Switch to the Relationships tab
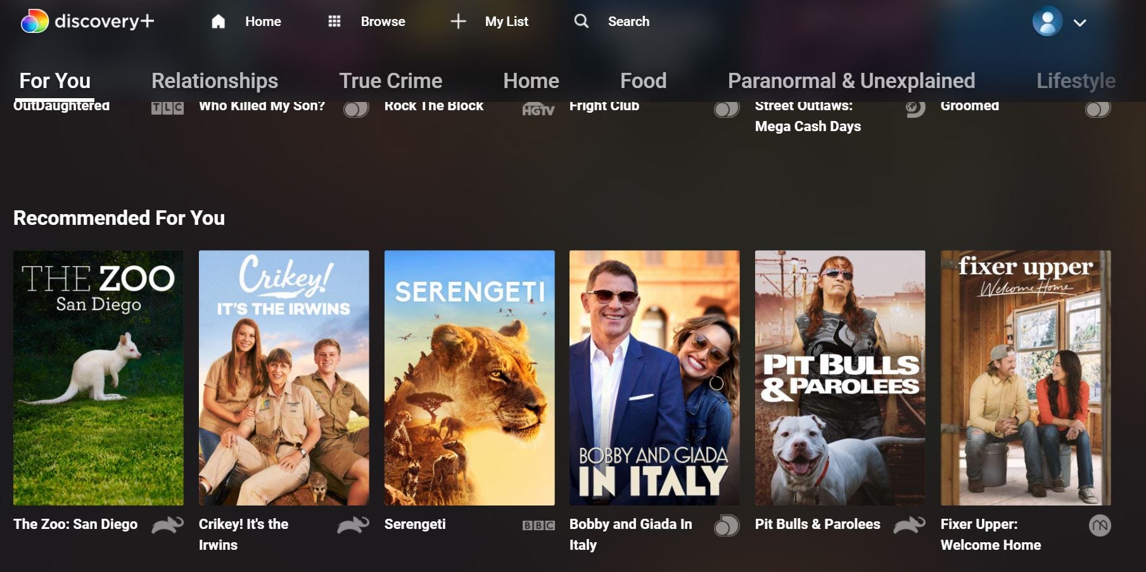Screen dimensions: 1146x572 215,81
